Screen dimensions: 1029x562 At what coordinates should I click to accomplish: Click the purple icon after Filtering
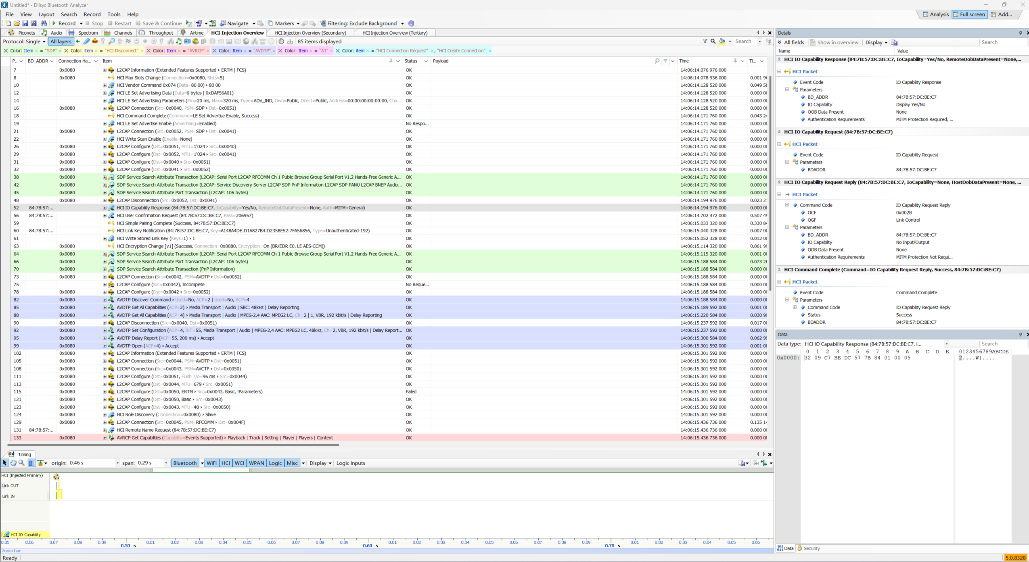click(x=411, y=23)
